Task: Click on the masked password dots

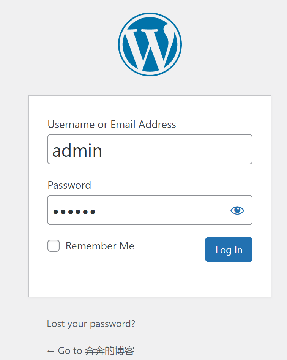Action: pos(74,212)
